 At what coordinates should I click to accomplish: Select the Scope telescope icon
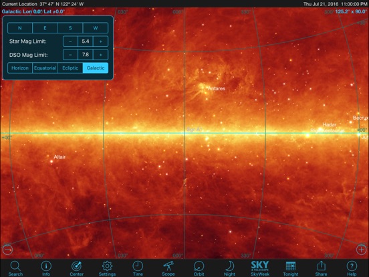point(168,266)
